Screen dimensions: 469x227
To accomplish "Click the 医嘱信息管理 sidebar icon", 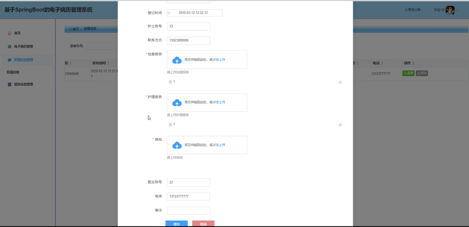I will coord(9,60).
